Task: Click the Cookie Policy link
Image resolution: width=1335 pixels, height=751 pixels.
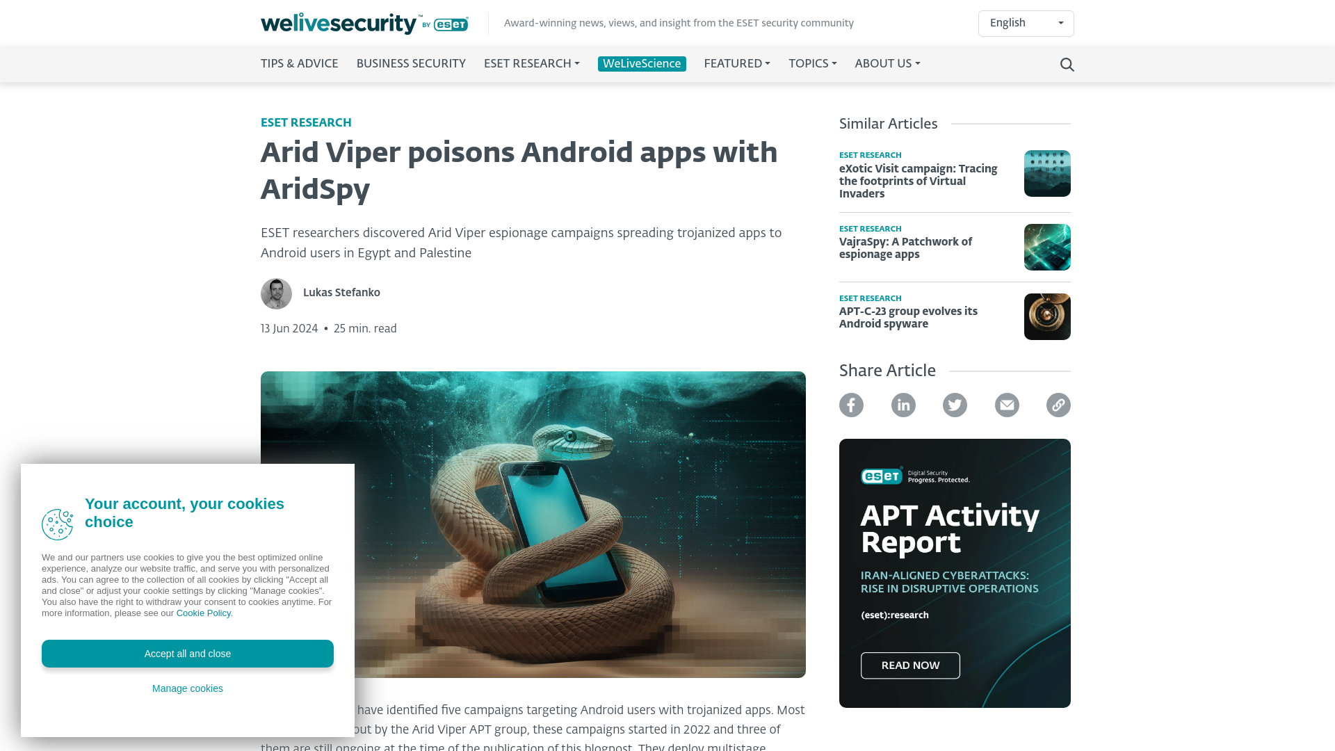Action: pyautogui.click(x=204, y=613)
